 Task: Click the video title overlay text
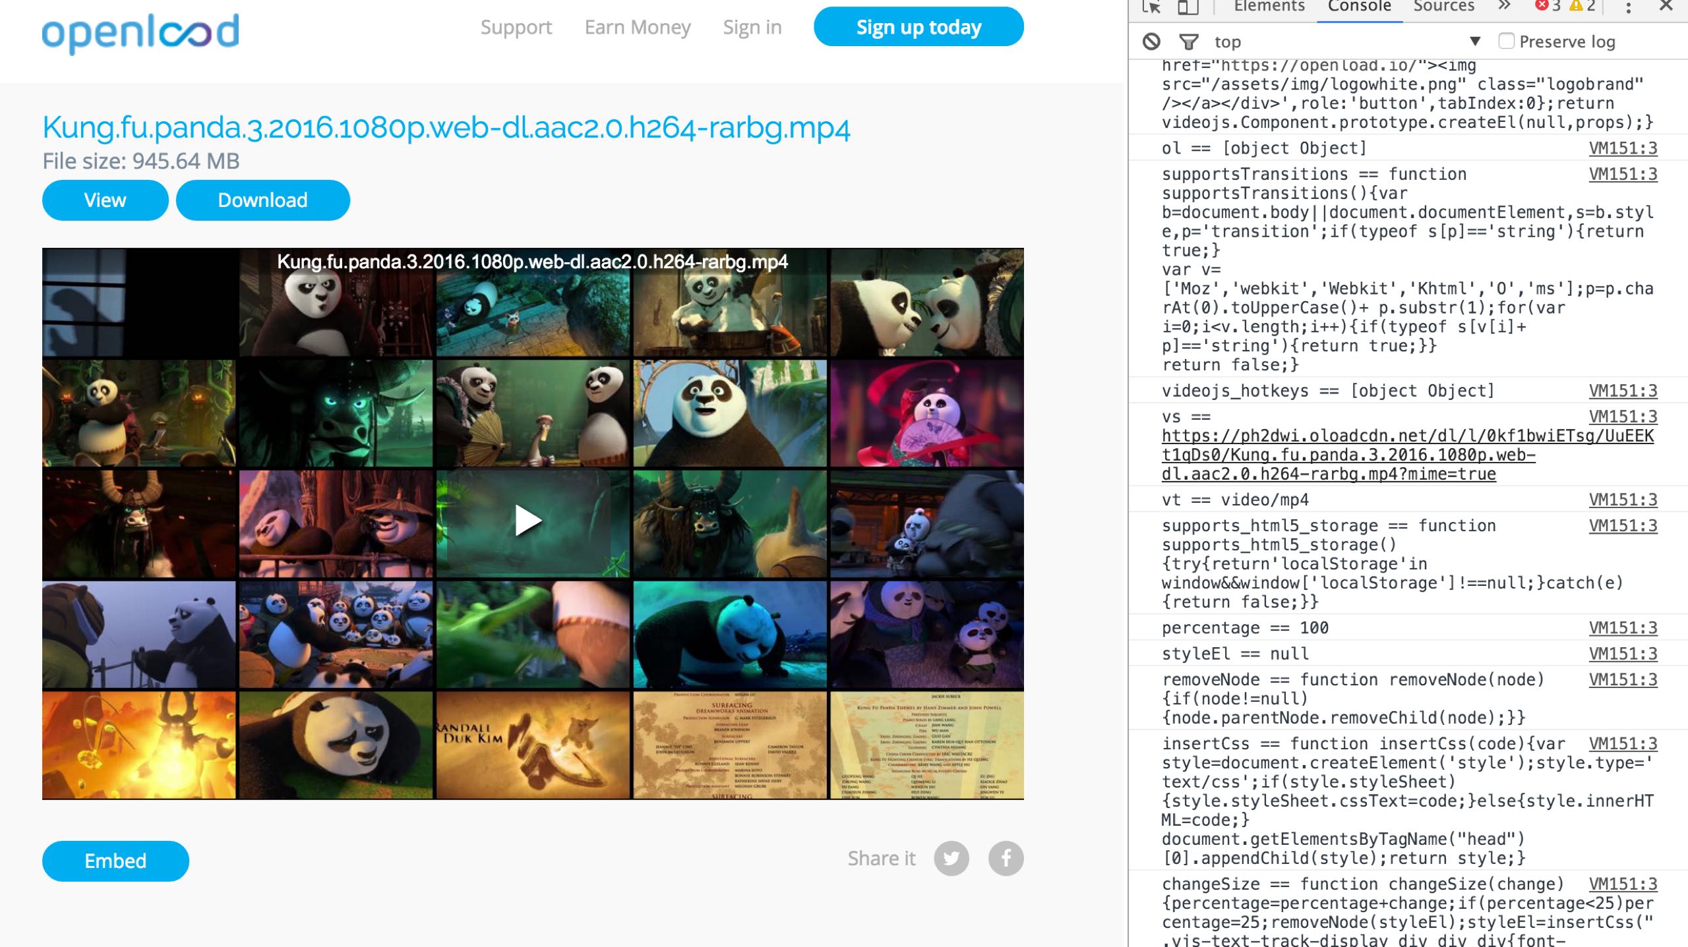click(x=532, y=262)
